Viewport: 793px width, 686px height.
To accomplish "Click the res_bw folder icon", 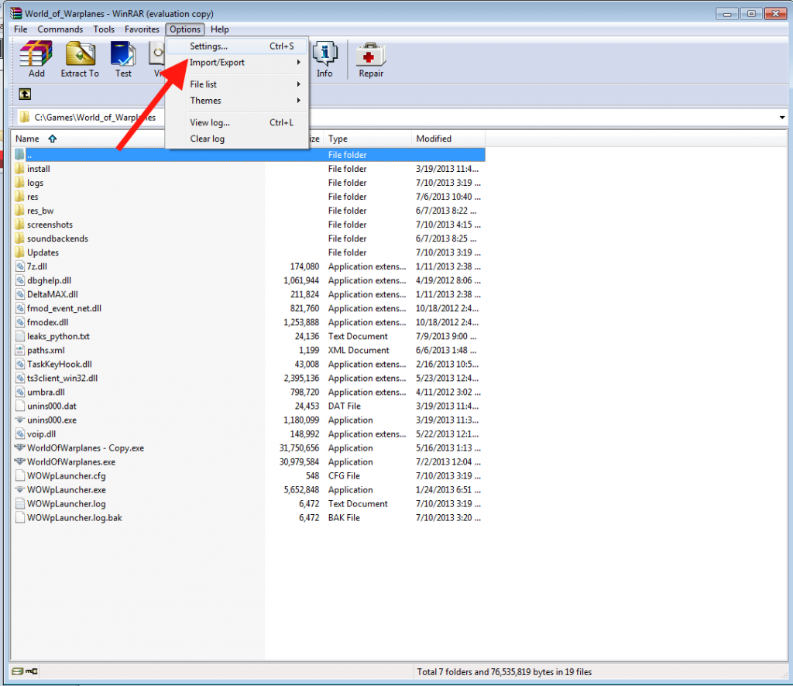I will [x=19, y=211].
